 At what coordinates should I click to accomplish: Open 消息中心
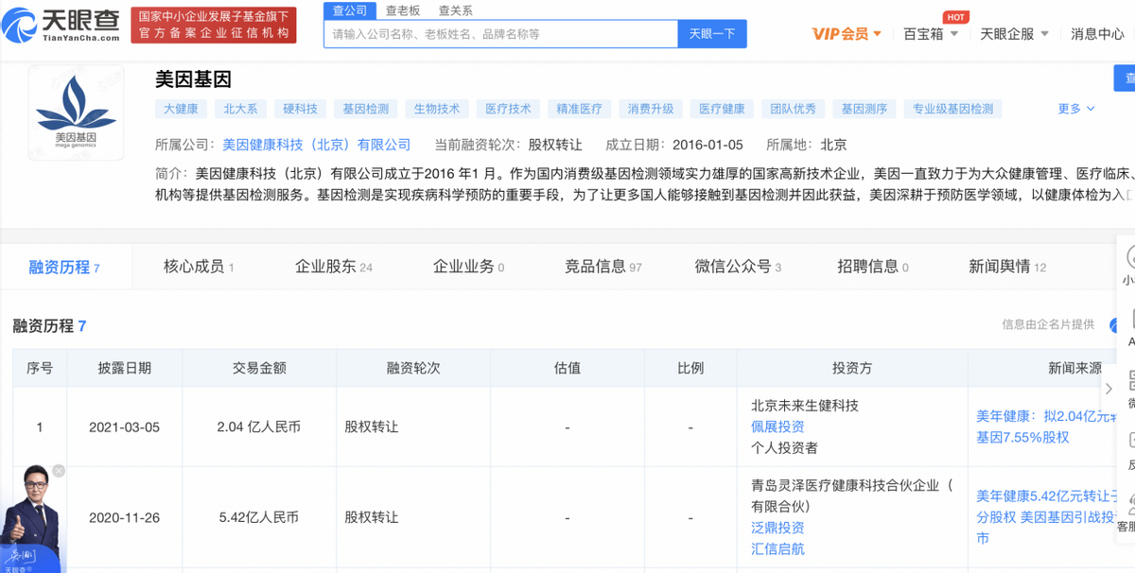[x=1097, y=34]
